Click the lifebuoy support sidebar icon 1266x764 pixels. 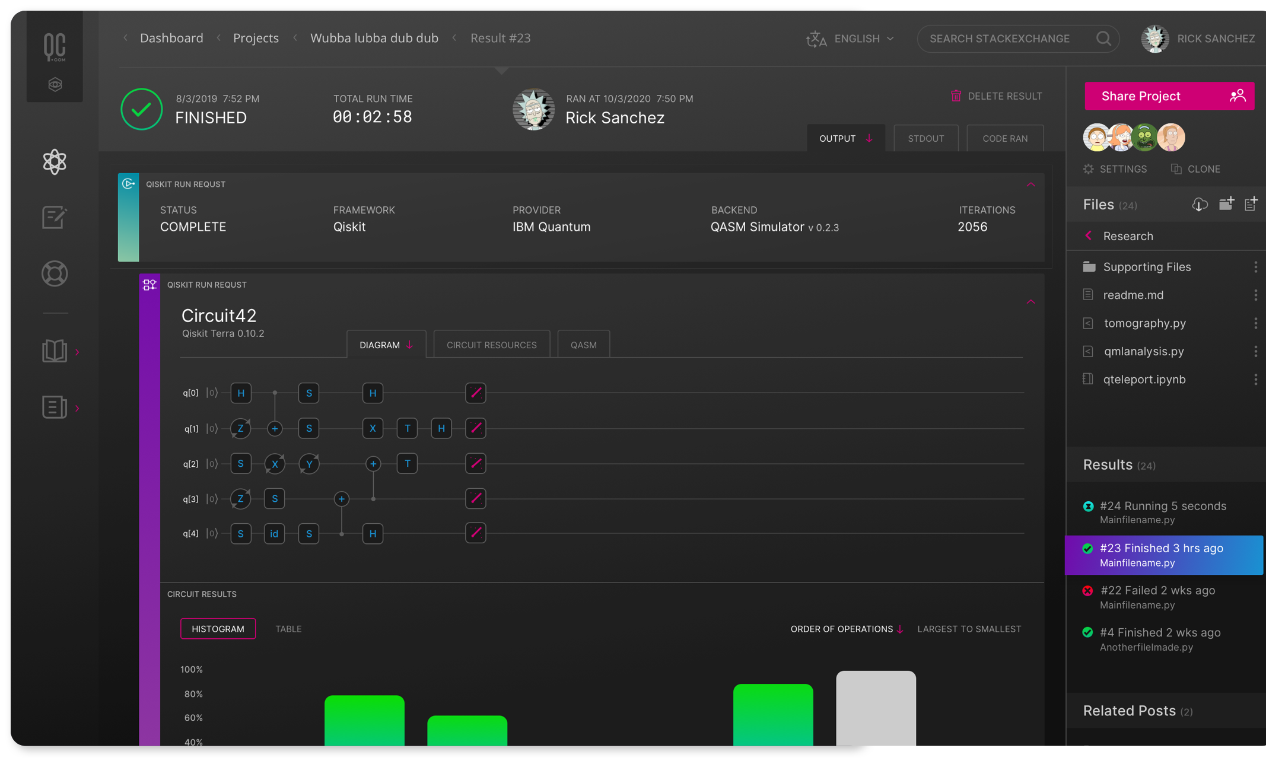pyautogui.click(x=55, y=273)
